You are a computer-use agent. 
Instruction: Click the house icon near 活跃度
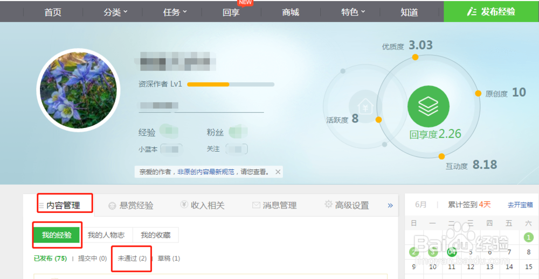coord(365,106)
